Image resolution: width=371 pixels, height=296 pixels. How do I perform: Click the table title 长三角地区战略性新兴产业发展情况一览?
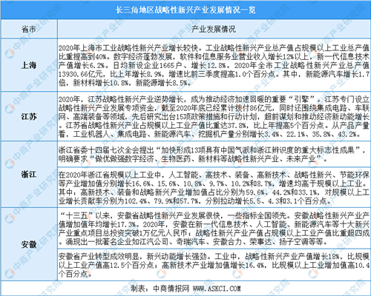click(x=185, y=10)
